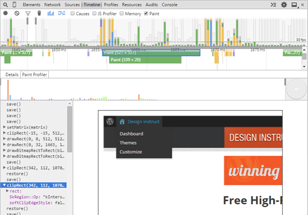Image resolution: width=308 pixels, height=215 pixels.
Task: Enable the Memory checkbox
Action: [122, 13]
